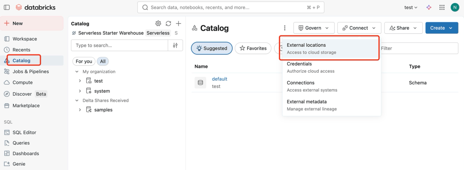Choose Connections from Connect menu
Viewport: 464px width, 170px height.
coord(332,86)
